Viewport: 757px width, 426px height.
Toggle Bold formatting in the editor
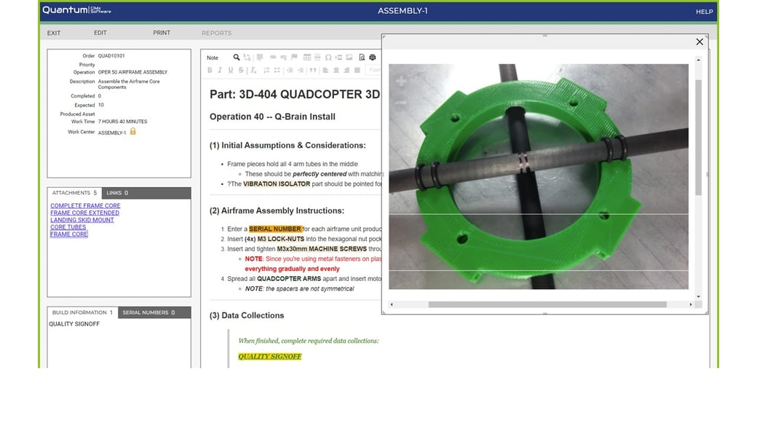tap(210, 71)
